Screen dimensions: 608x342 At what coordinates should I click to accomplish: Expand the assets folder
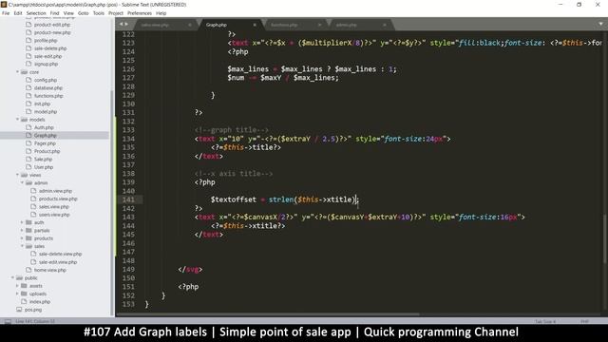click(x=17, y=286)
